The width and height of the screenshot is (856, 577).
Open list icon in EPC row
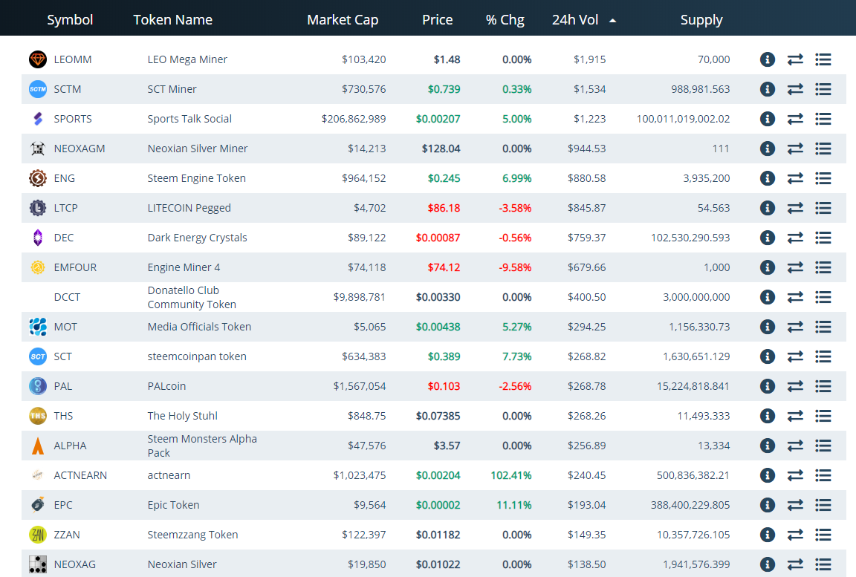point(823,505)
